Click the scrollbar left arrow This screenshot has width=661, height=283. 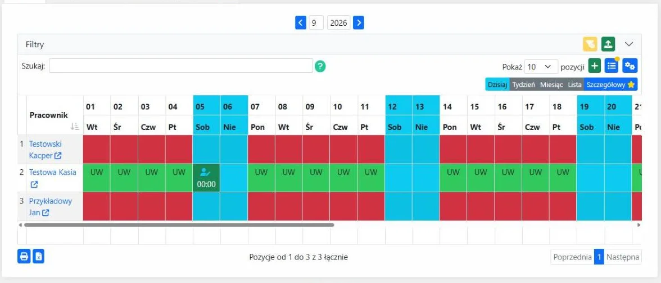pyautogui.click(x=20, y=225)
